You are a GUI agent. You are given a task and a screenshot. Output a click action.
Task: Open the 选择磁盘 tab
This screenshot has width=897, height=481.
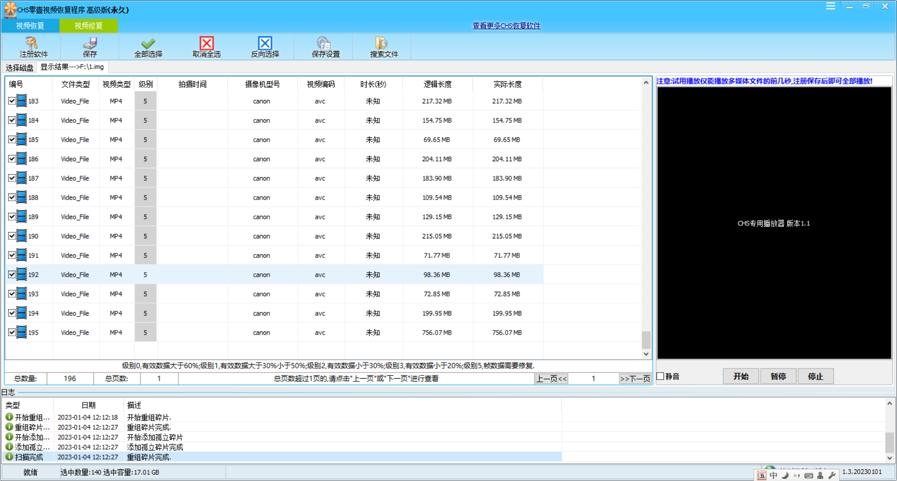(20, 68)
